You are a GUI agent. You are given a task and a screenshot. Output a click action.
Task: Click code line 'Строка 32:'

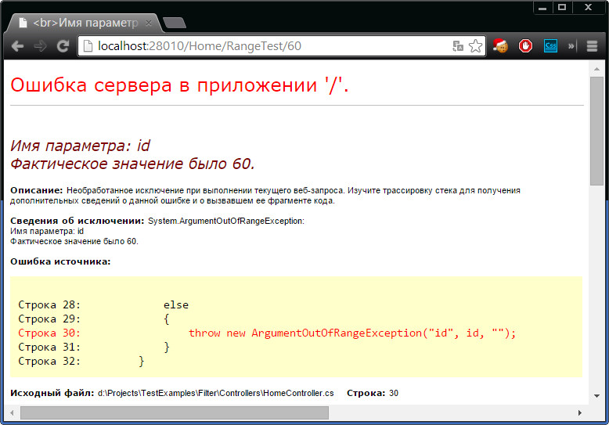(81, 362)
